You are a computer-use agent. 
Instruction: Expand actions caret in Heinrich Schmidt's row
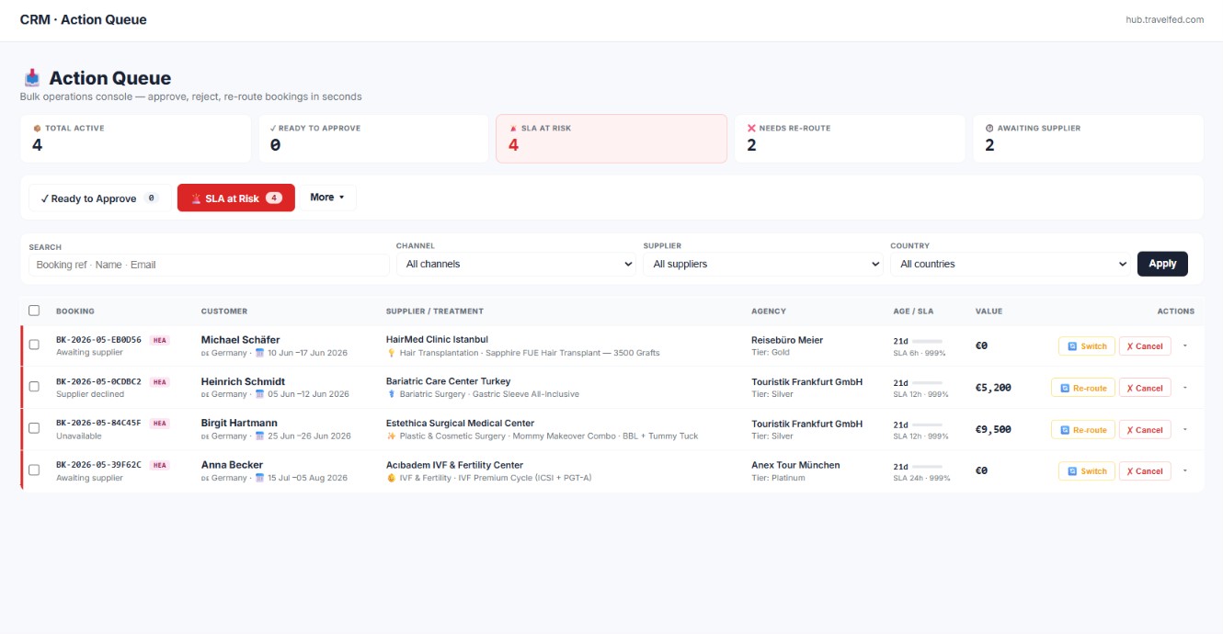point(1184,387)
